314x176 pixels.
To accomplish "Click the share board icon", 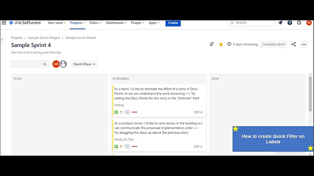I will [294, 44].
